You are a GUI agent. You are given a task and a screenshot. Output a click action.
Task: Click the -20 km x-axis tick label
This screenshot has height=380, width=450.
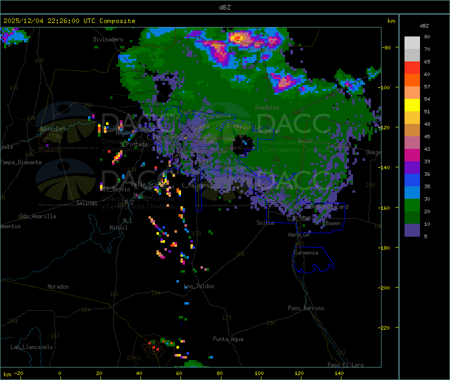point(18,373)
